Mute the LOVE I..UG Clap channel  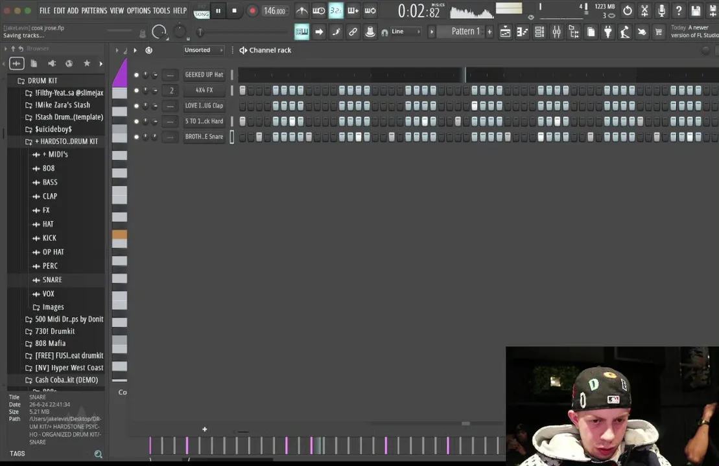point(136,105)
